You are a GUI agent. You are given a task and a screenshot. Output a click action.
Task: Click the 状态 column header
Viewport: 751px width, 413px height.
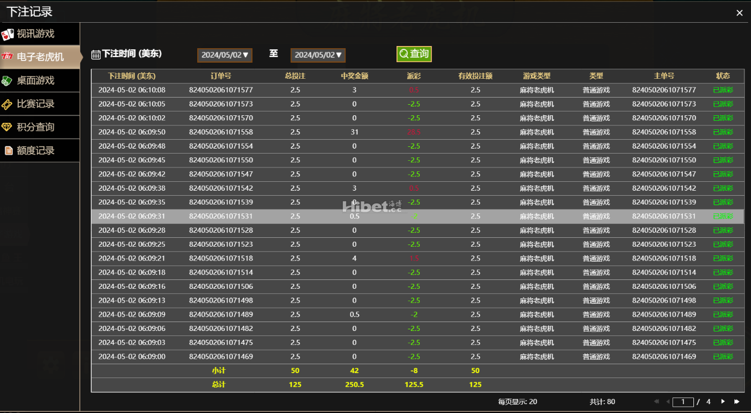click(x=723, y=76)
